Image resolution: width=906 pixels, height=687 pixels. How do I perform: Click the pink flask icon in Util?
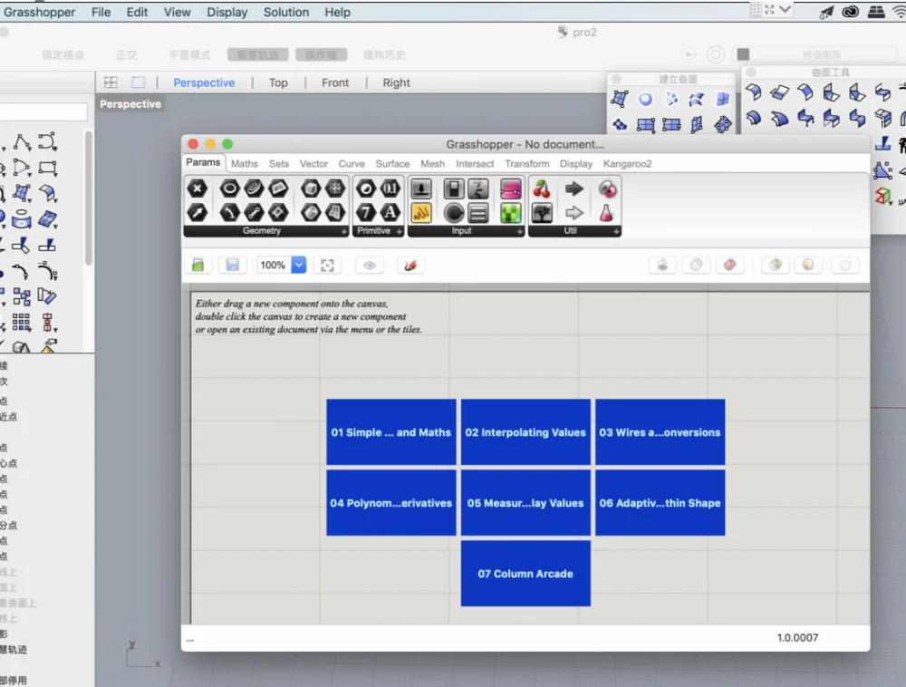[606, 213]
